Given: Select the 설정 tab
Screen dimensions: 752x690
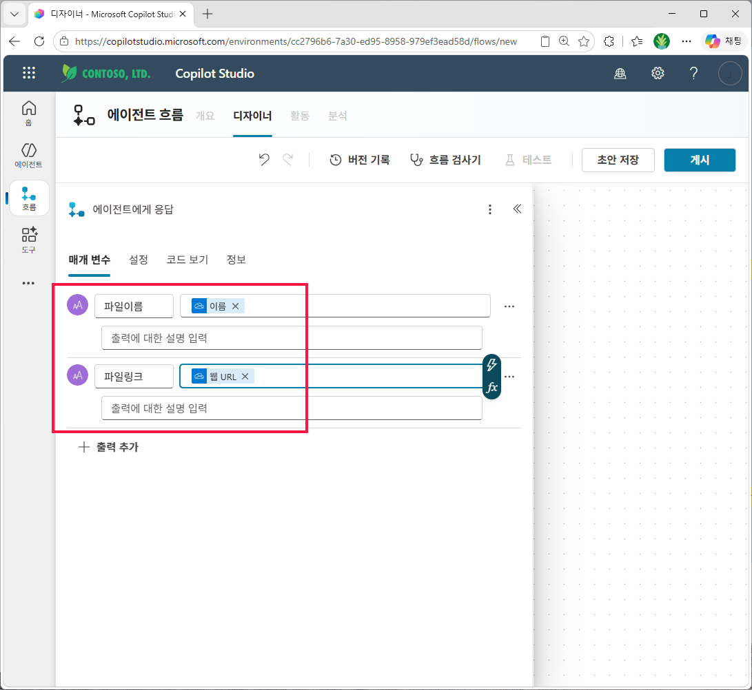Looking at the screenshot, I should point(139,260).
